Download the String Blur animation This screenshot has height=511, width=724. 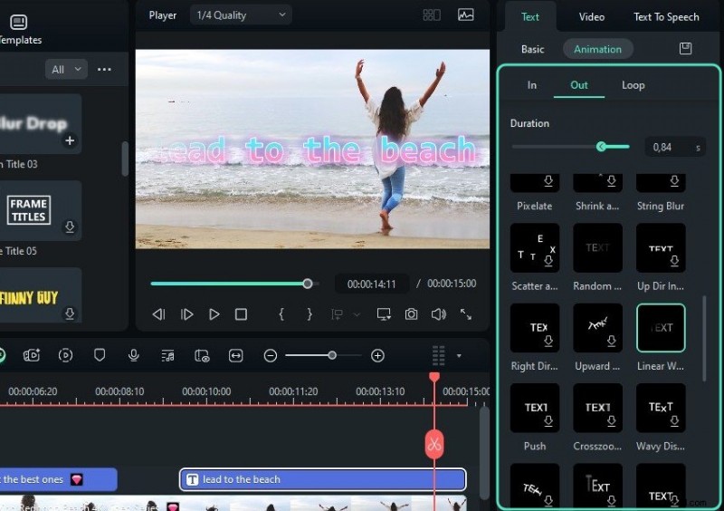pyautogui.click(x=674, y=181)
